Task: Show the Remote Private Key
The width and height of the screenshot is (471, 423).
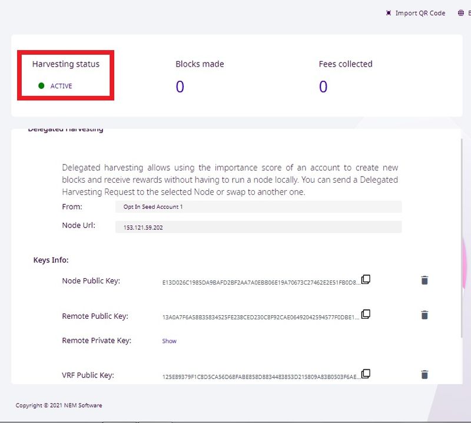Action: point(169,341)
